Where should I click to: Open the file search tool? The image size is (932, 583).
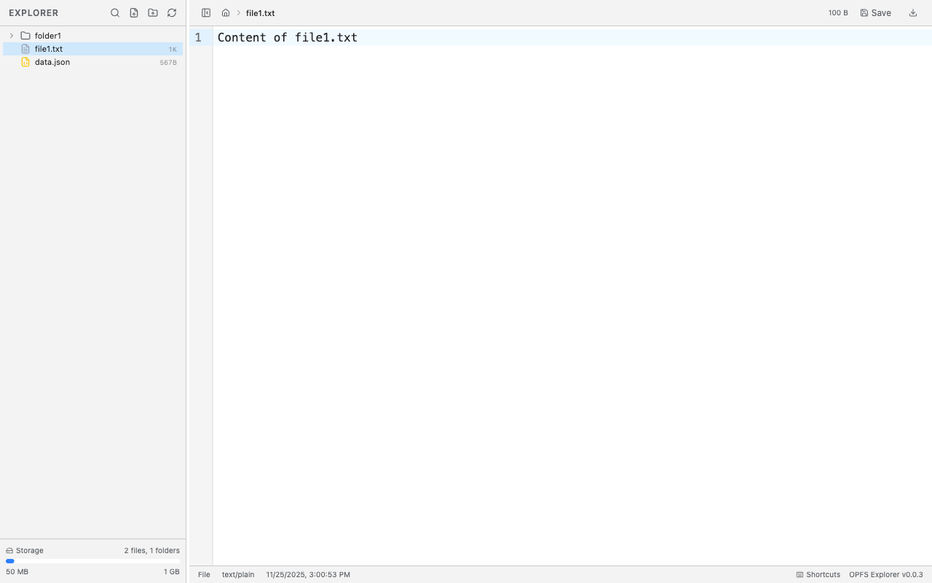click(115, 12)
